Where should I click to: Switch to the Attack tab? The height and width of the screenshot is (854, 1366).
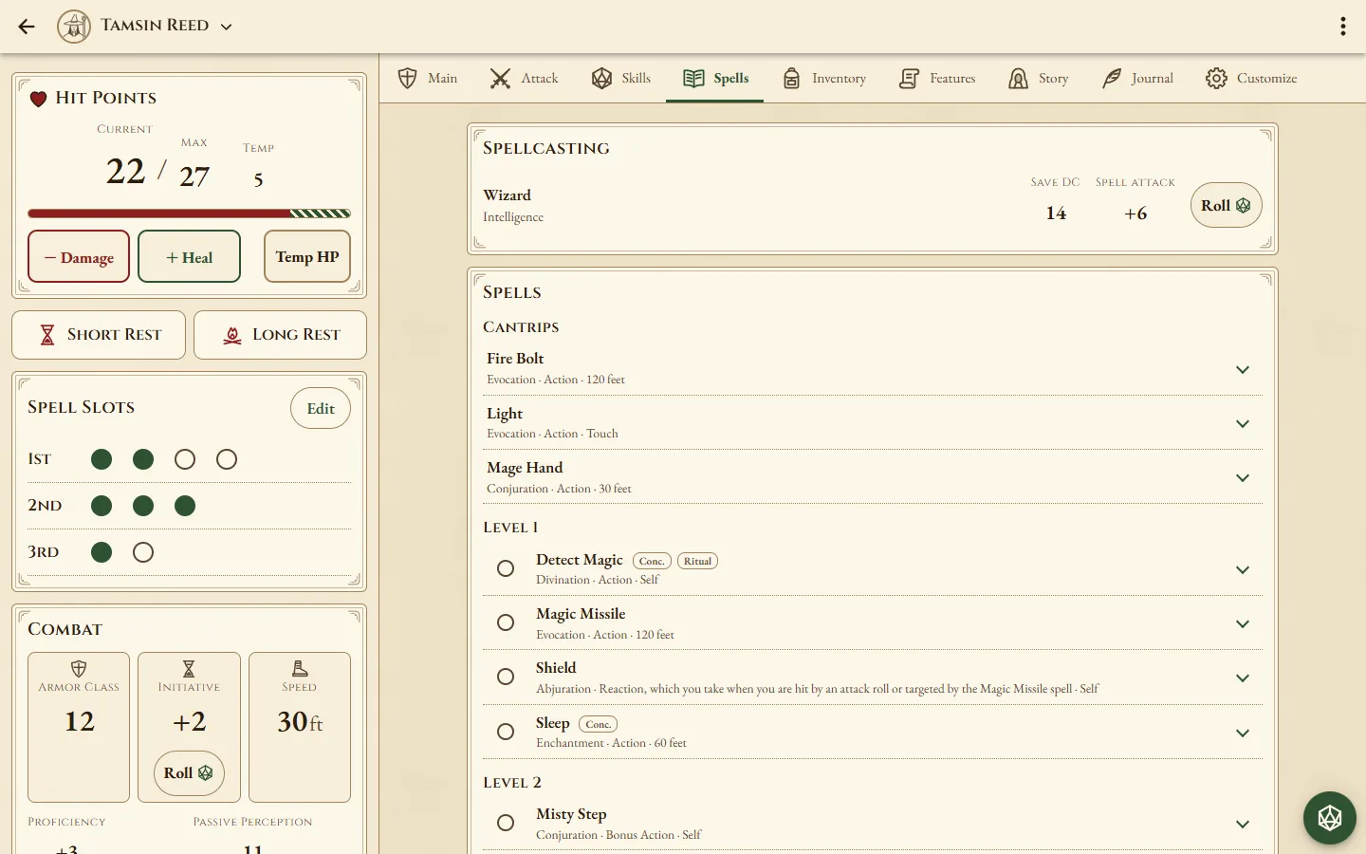pos(525,79)
